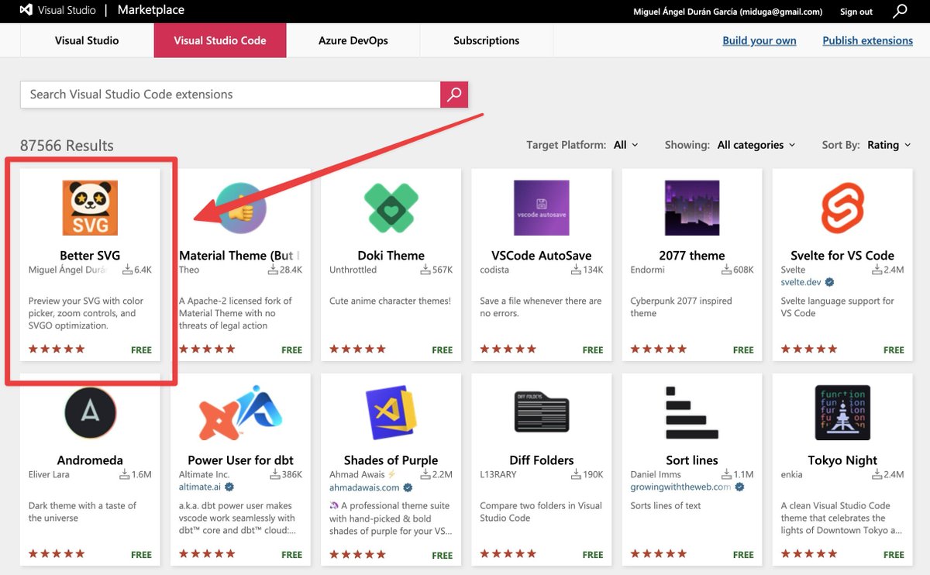930x575 pixels.
Task: Click the Power User for dbt title
Action: (240, 460)
